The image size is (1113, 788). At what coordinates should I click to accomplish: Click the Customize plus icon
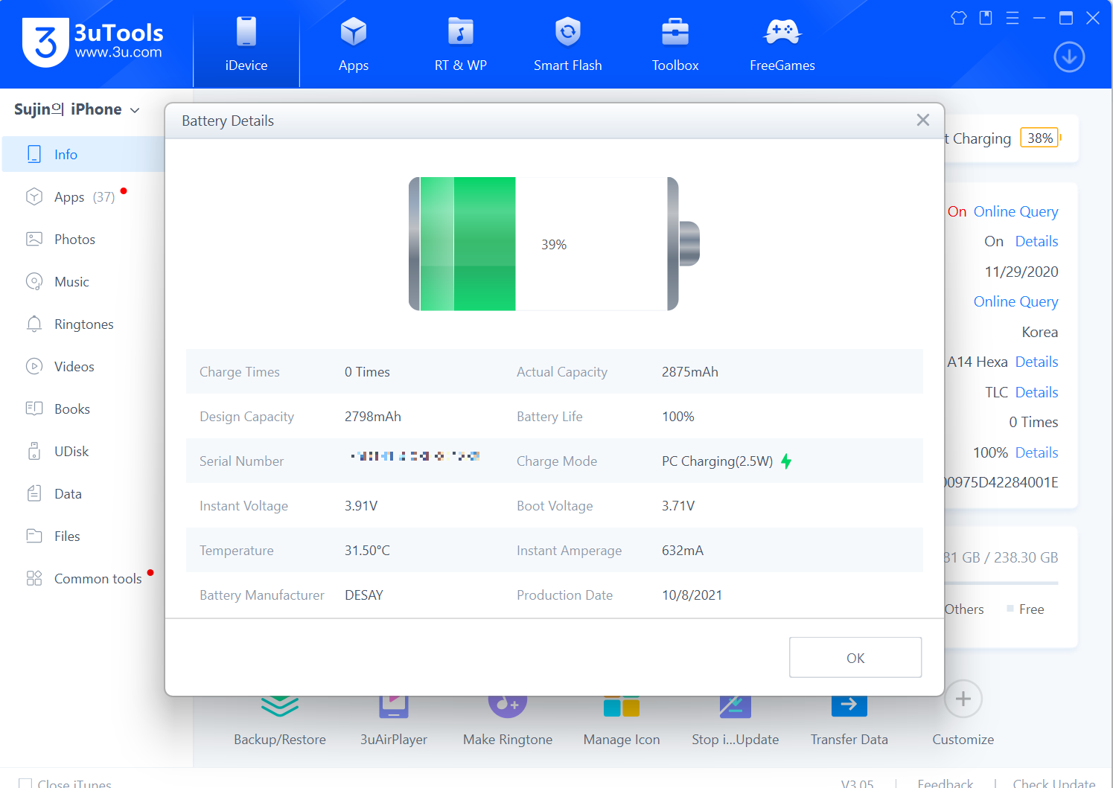point(963,699)
